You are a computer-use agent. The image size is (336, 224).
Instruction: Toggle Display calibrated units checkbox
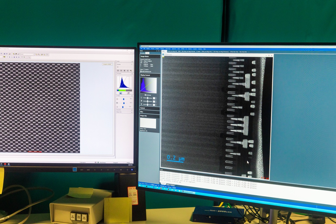pyautogui.click(x=141, y=71)
